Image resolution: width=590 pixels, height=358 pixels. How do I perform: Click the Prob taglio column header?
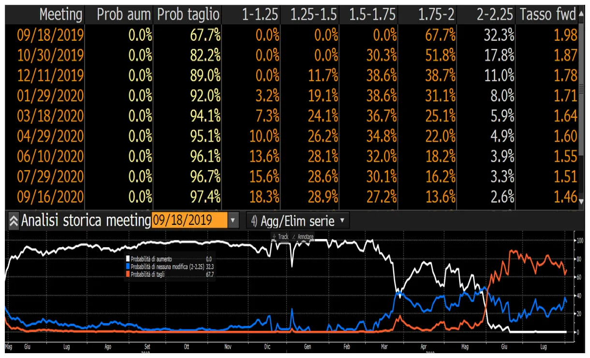pyautogui.click(x=188, y=15)
